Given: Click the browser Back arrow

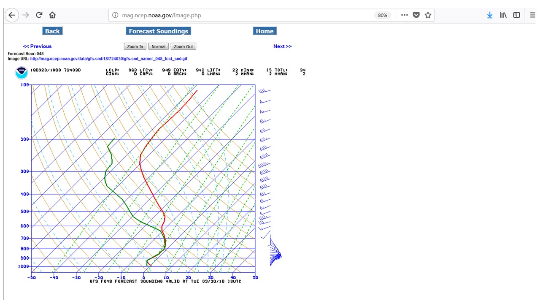Looking at the screenshot, I should point(12,15).
